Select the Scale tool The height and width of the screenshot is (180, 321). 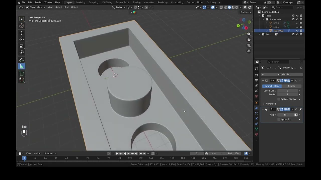22,46
